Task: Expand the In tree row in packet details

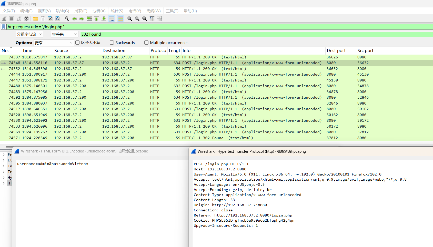Action: tap(4, 166)
